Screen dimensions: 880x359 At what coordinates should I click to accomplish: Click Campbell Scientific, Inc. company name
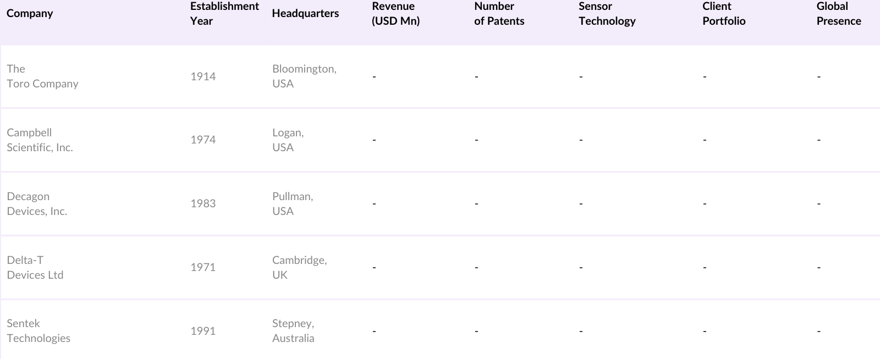(x=40, y=140)
